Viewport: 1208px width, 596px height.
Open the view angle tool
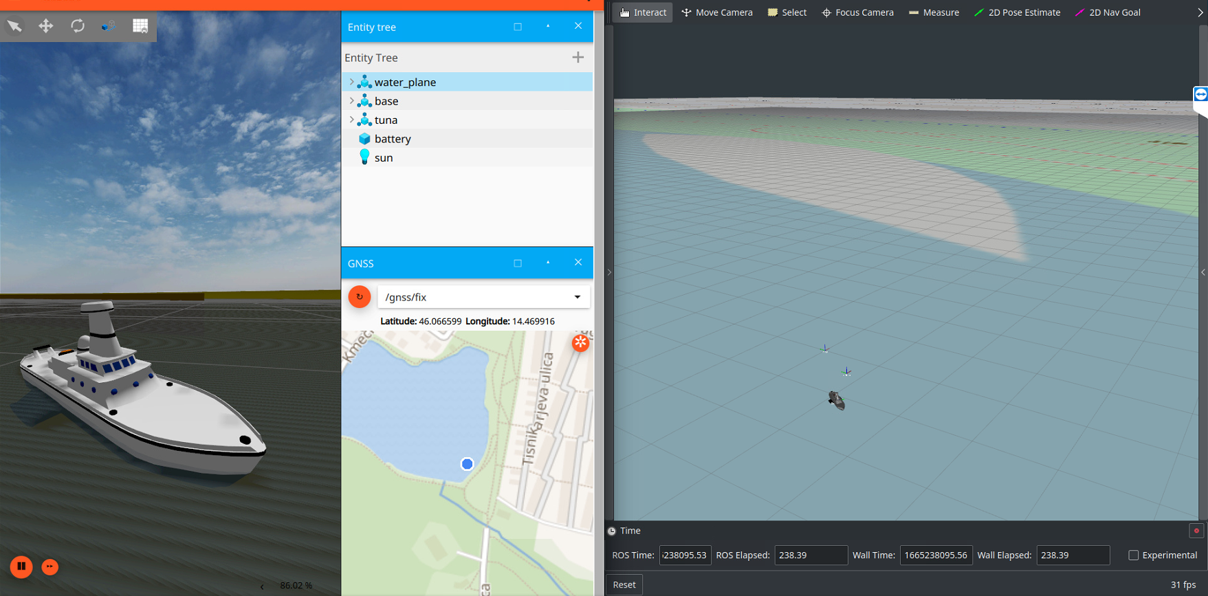coord(109,26)
